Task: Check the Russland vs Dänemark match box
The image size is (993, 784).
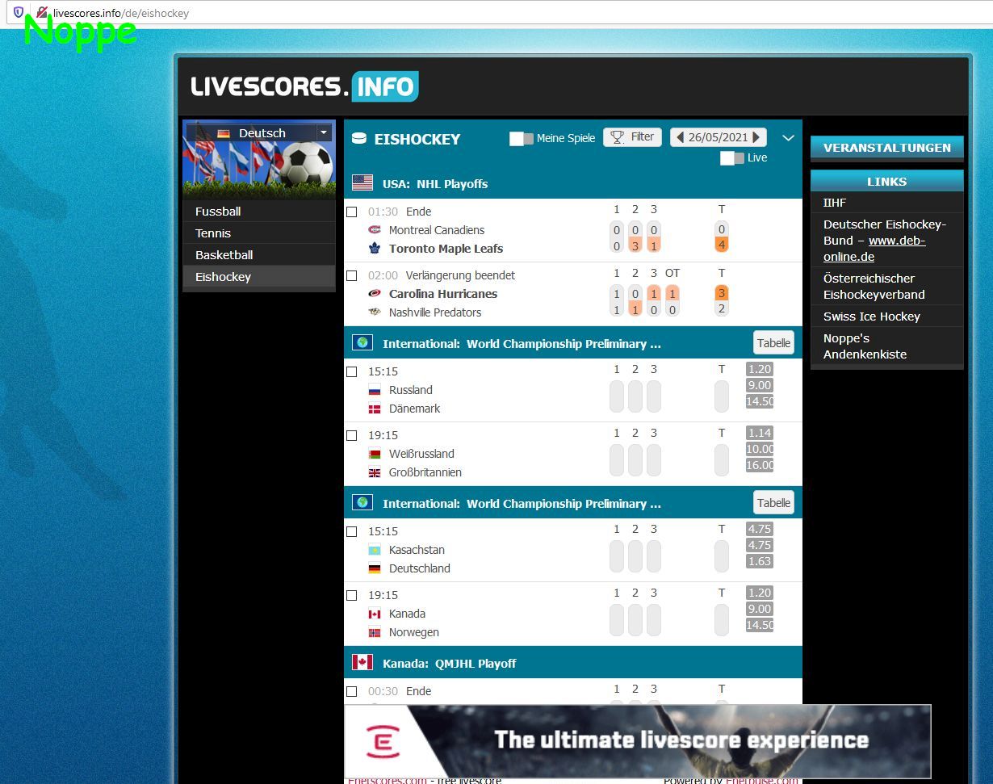Action: [x=351, y=371]
